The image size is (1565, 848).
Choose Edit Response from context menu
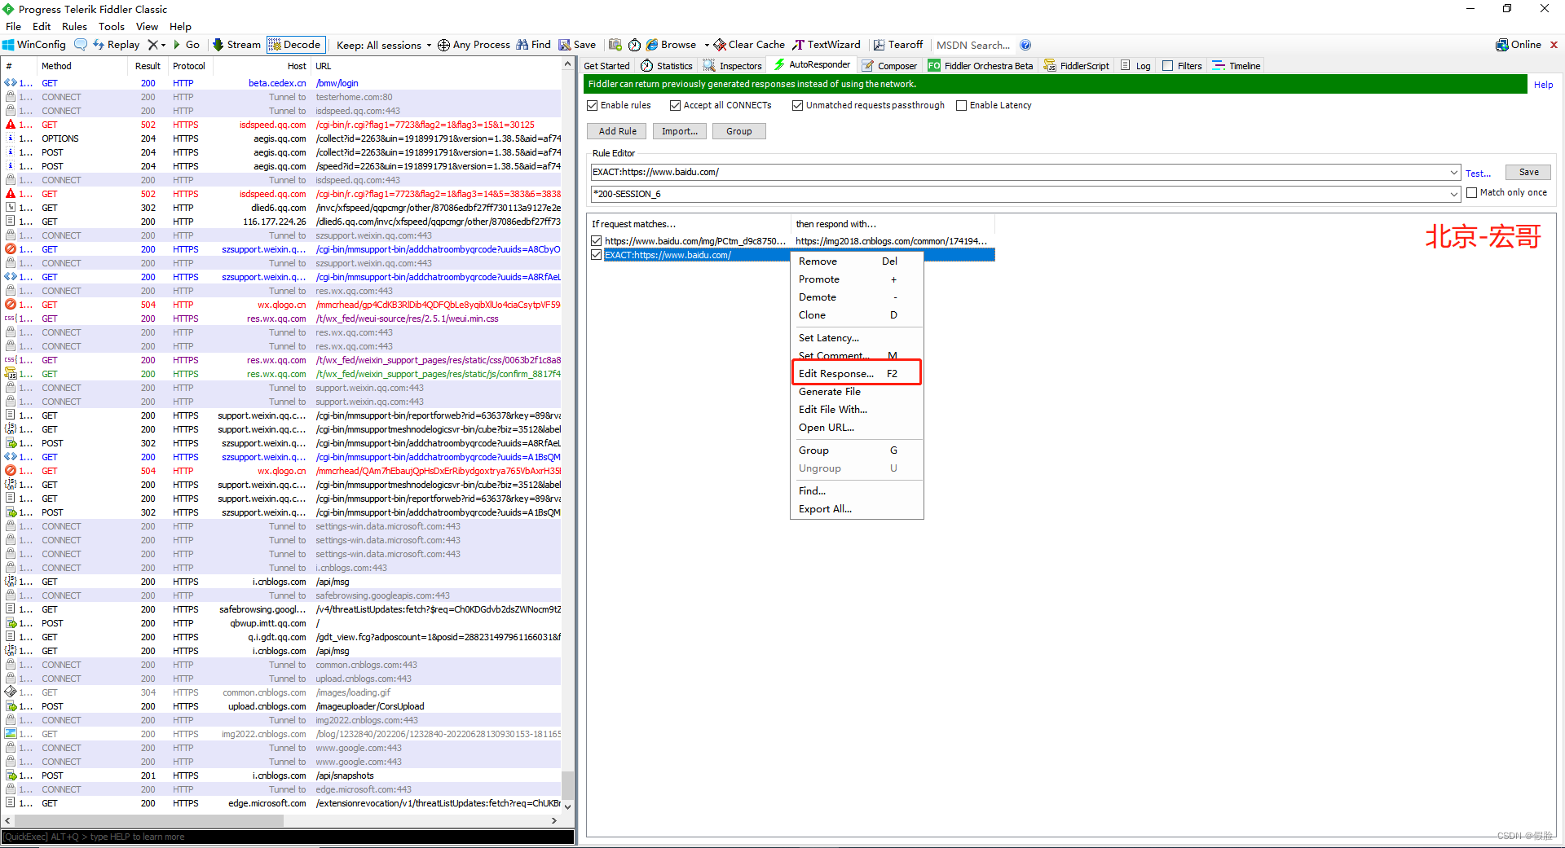pos(857,373)
